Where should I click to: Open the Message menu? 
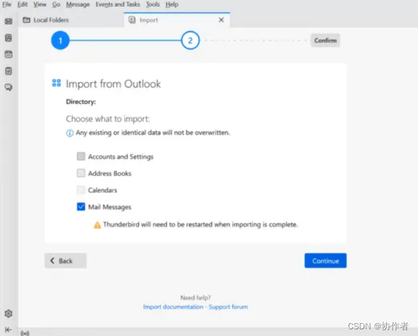click(x=78, y=4)
